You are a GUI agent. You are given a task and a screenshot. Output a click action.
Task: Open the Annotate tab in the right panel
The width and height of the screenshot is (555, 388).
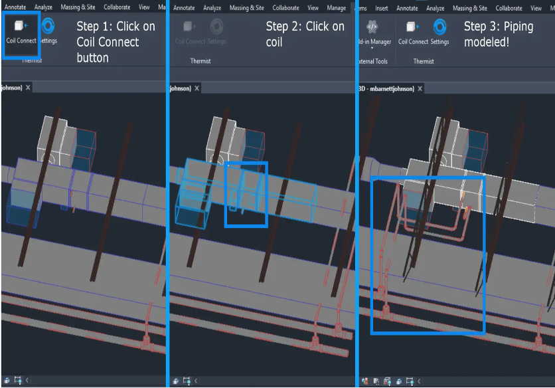(407, 8)
